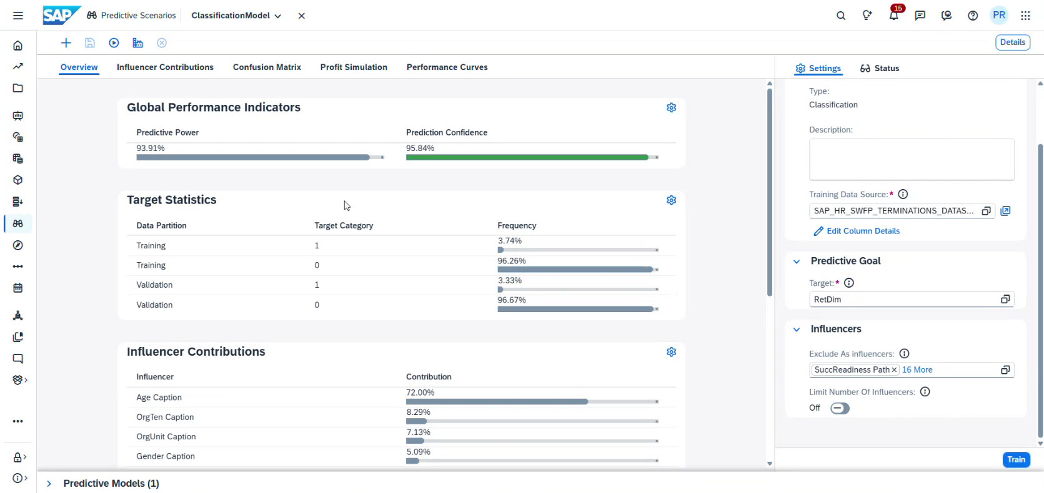The image size is (1044, 493).
Task: Switch to the Performance Curves tab
Action: 447,67
